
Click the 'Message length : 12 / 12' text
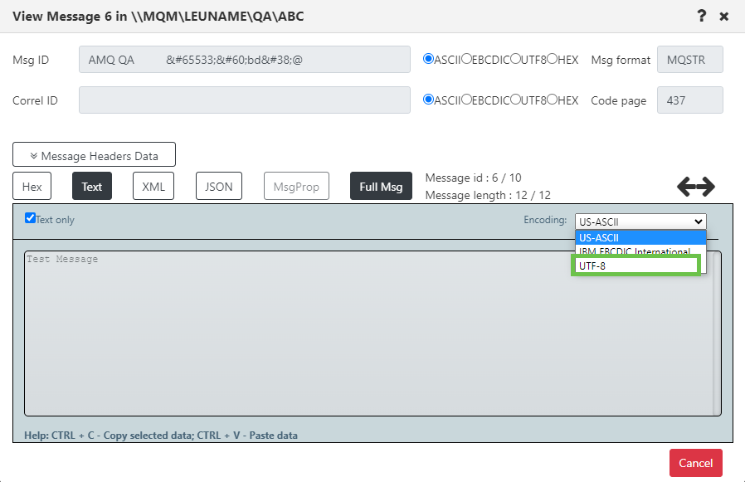pos(488,195)
